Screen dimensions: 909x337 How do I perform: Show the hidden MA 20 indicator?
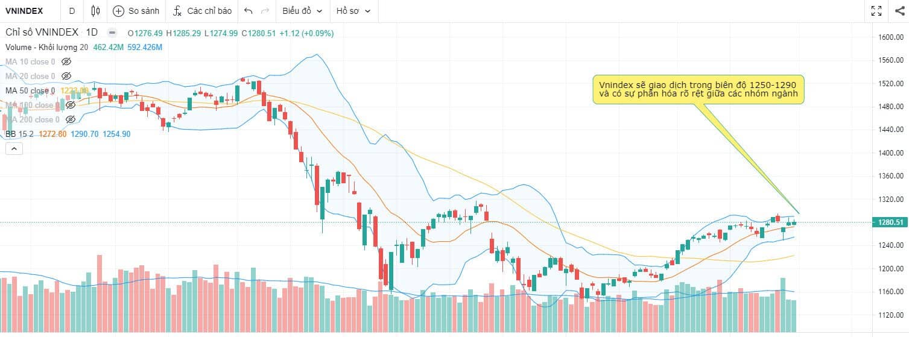tap(66, 77)
